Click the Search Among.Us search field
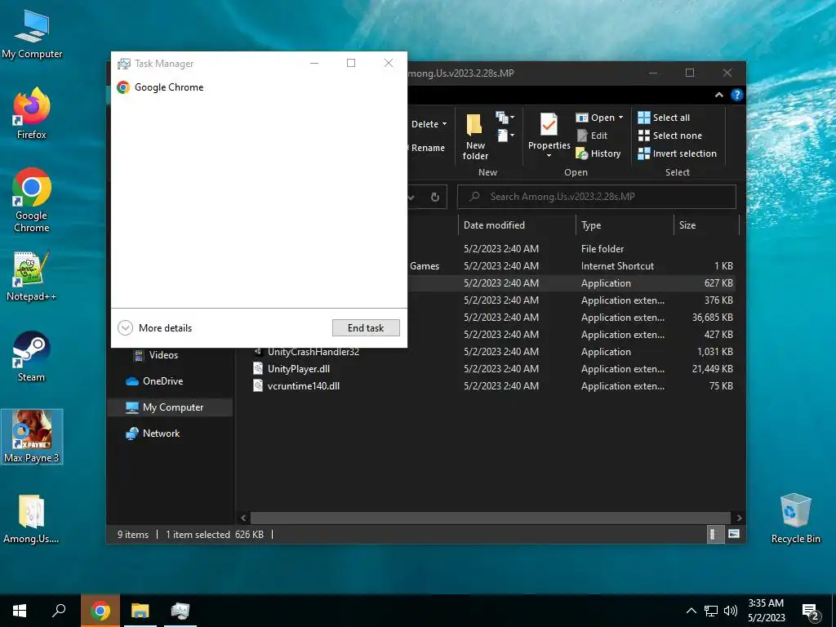This screenshot has height=627, width=836. click(x=597, y=197)
